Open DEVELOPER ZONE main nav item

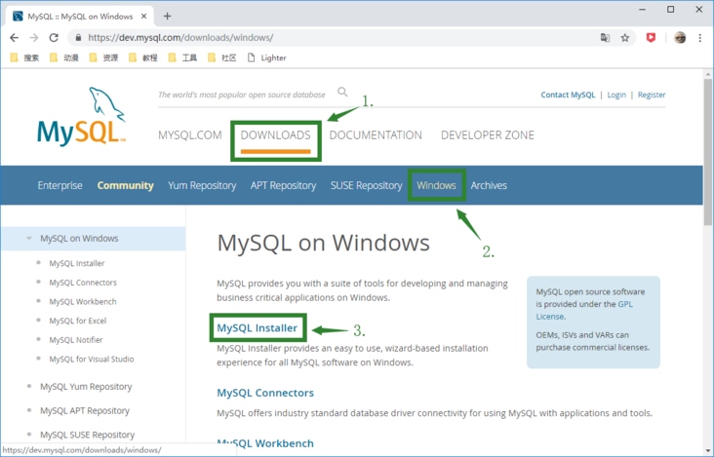click(x=488, y=135)
